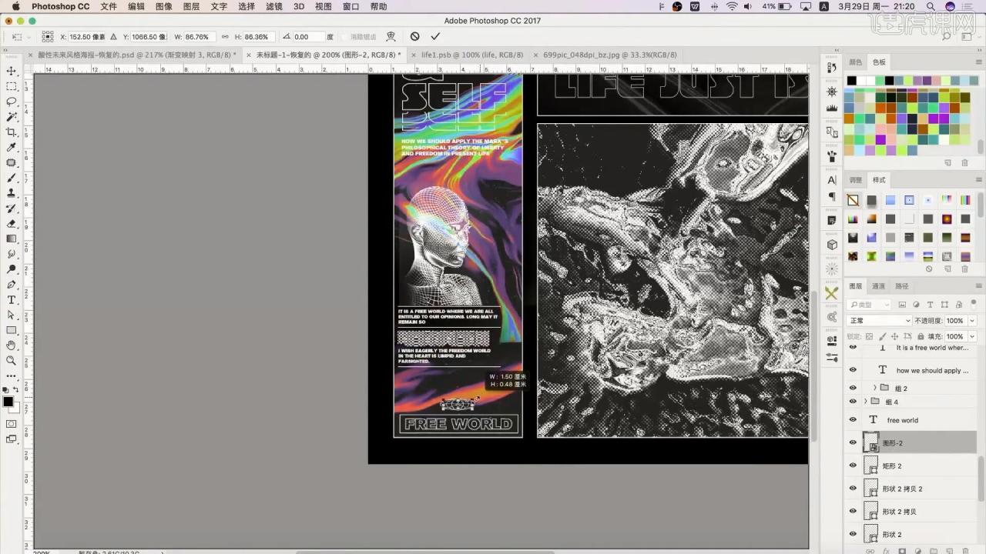Hide the 形状 2 layer
The height and width of the screenshot is (554, 986).
[x=853, y=534]
